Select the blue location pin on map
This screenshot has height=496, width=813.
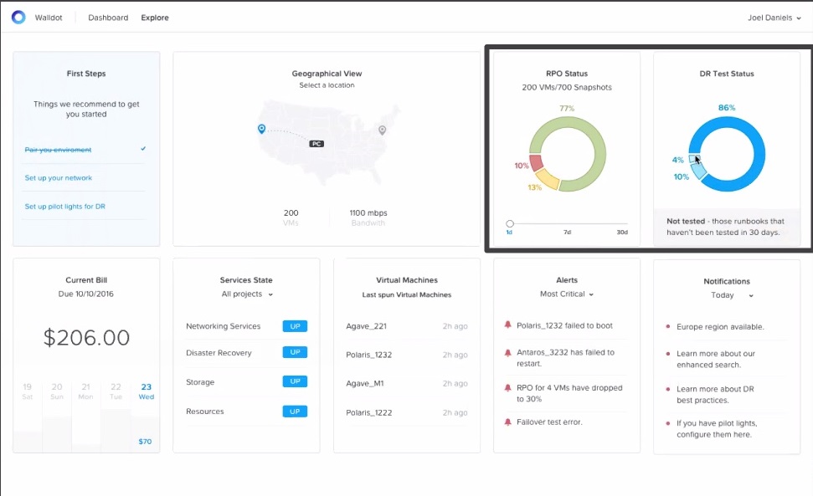261,129
